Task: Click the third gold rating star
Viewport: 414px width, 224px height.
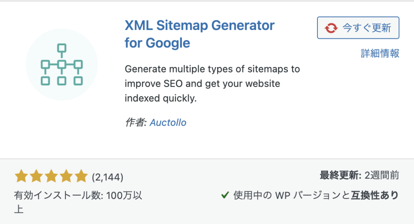Action: pyautogui.click(x=51, y=176)
